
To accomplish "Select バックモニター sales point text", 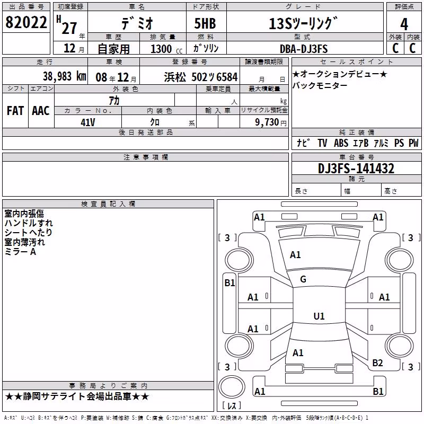I will pos(320,85).
